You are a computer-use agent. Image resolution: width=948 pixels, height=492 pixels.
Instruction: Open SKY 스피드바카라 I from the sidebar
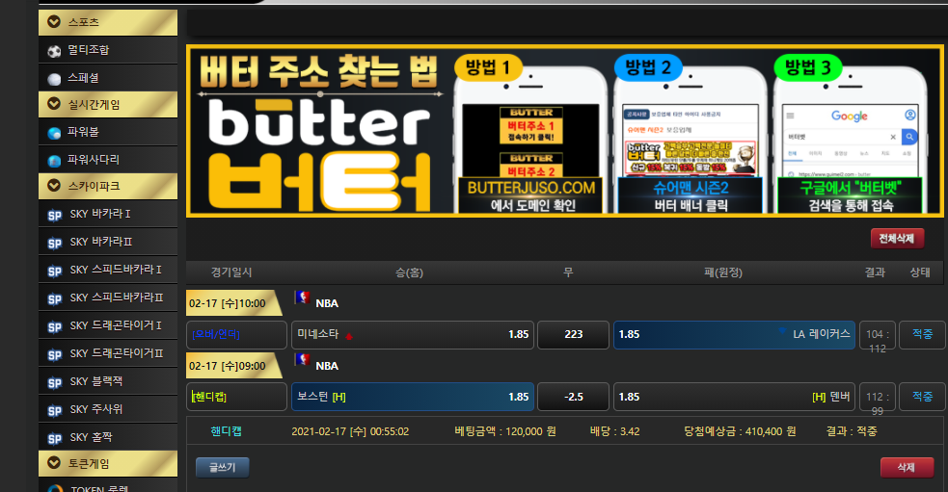point(115,270)
